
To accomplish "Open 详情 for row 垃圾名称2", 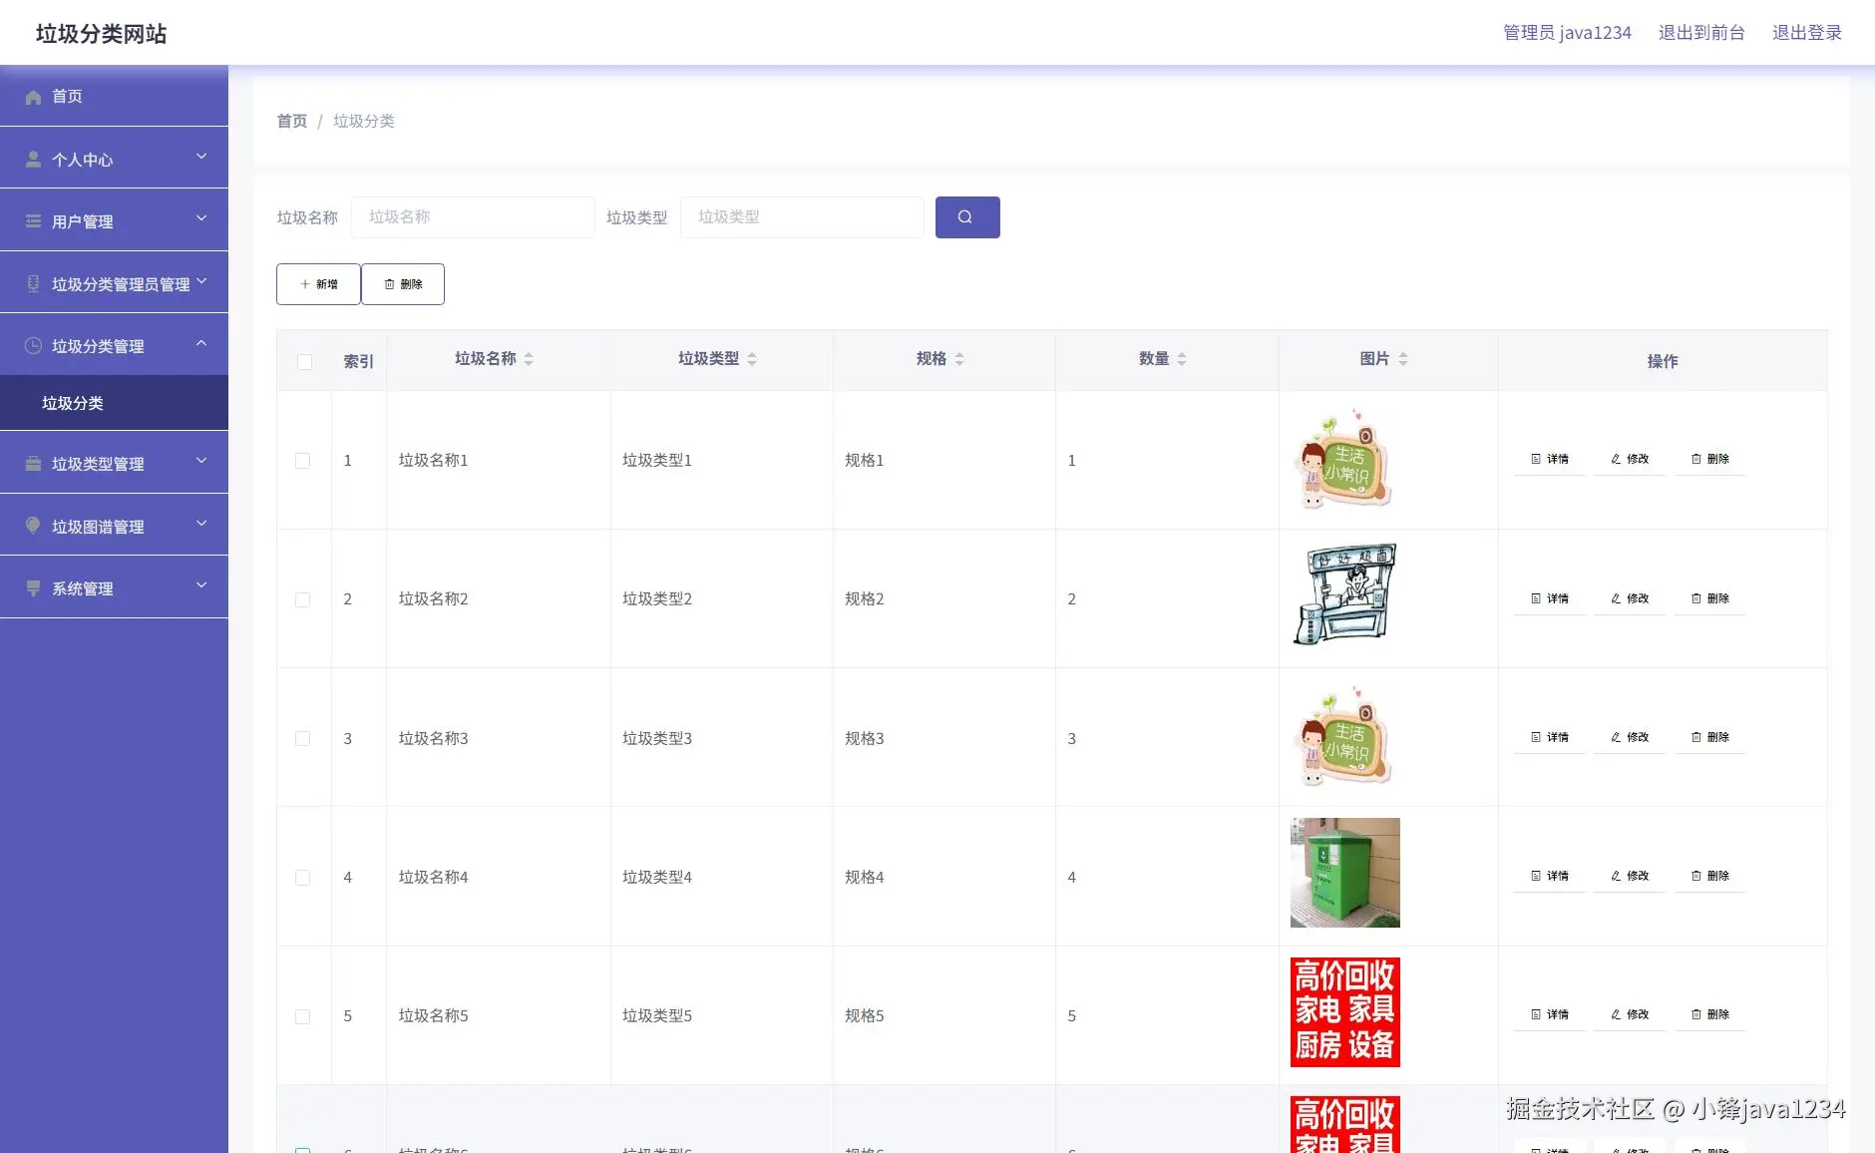I will coord(1550,599).
